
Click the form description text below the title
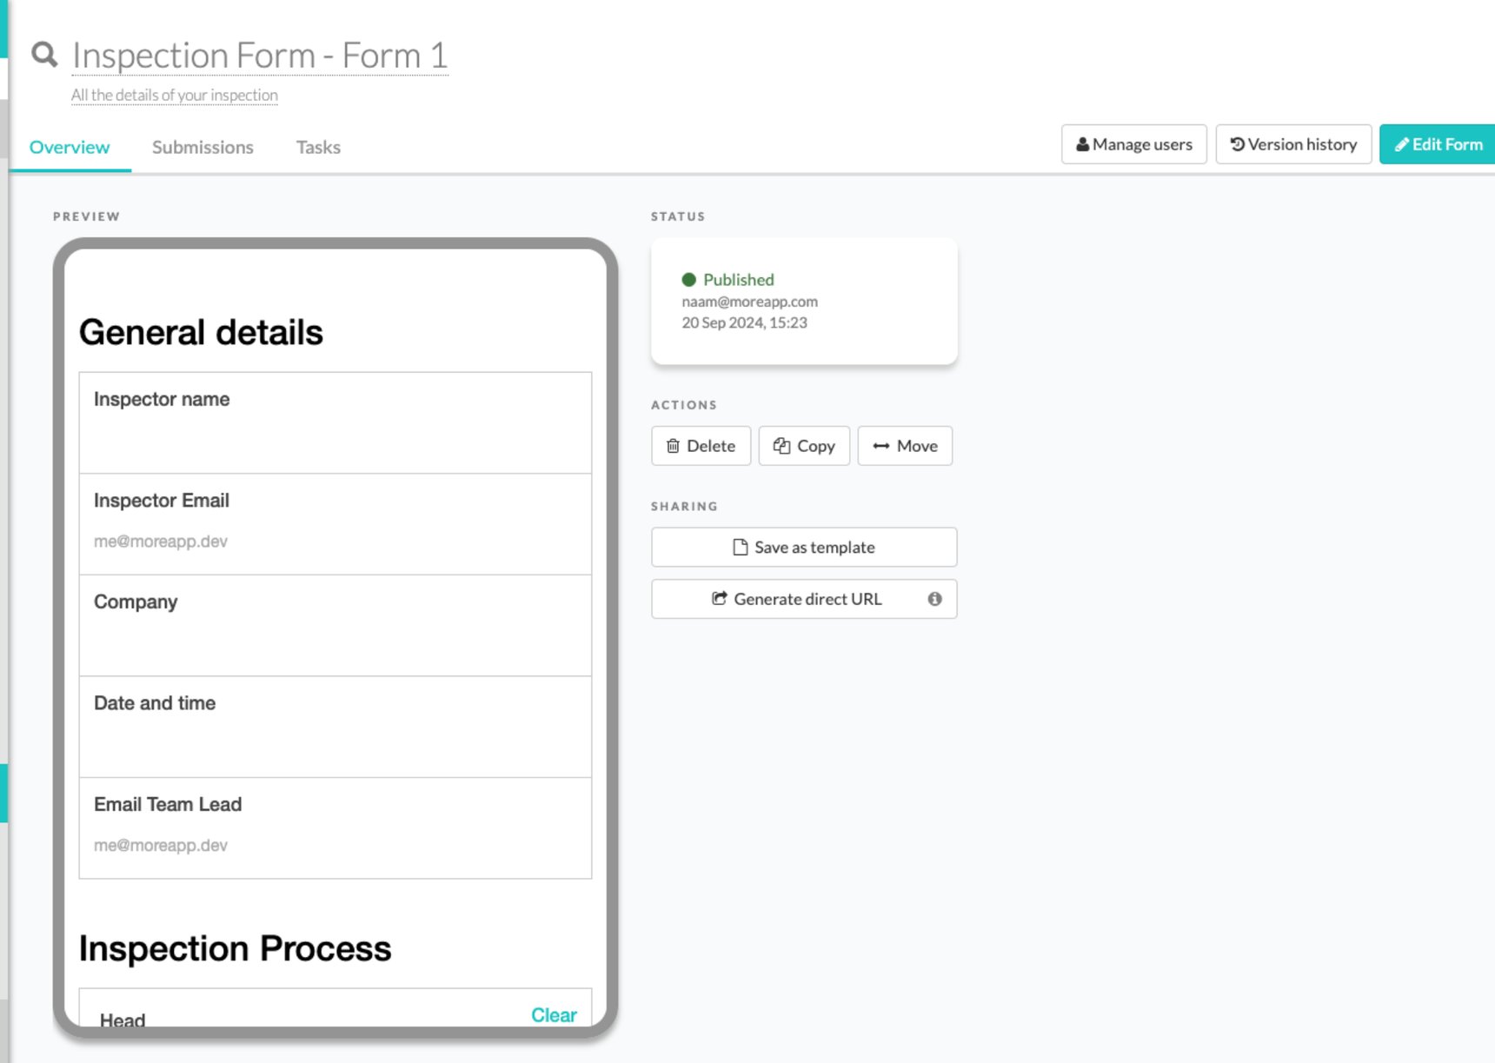click(174, 95)
